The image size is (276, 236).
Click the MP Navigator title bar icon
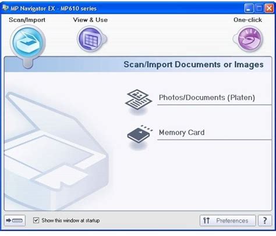[6, 8]
